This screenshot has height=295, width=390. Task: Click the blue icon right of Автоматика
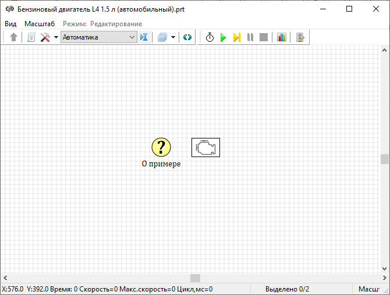pyautogui.click(x=144, y=37)
